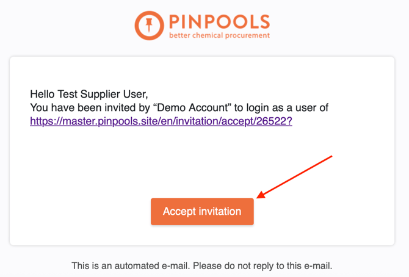Click the PINPOOLS wordmark in the header
Screen dimensions: 409x277
pyautogui.click(x=219, y=22)
